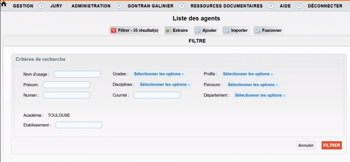Open the Grades options dropdown

point(159,74)
